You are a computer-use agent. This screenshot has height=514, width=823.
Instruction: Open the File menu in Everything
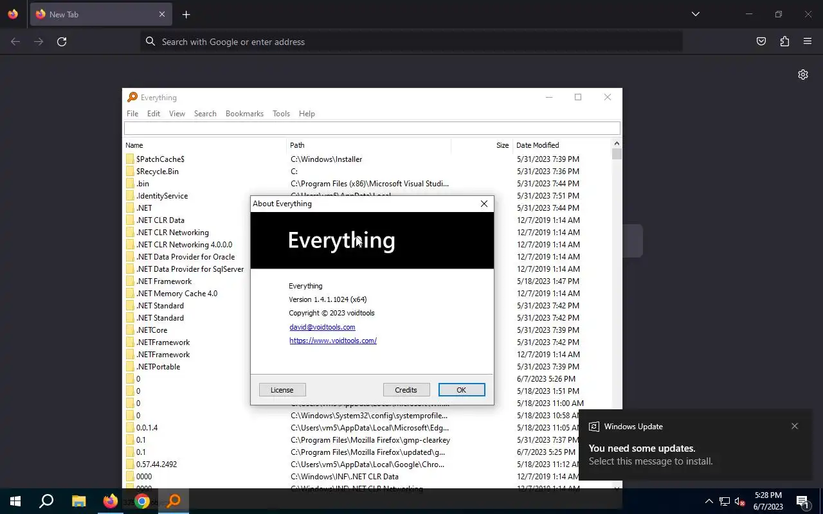coord(132,114)
